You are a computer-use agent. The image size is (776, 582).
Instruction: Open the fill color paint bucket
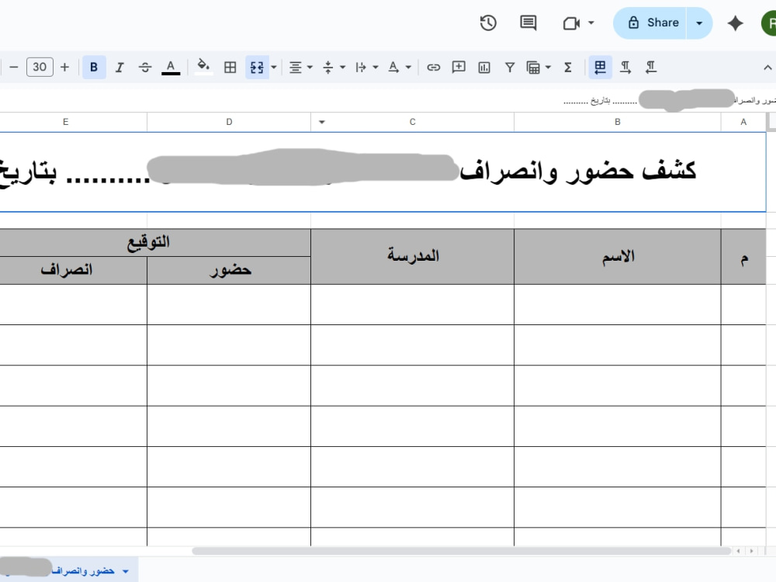(x=203, y=67)
